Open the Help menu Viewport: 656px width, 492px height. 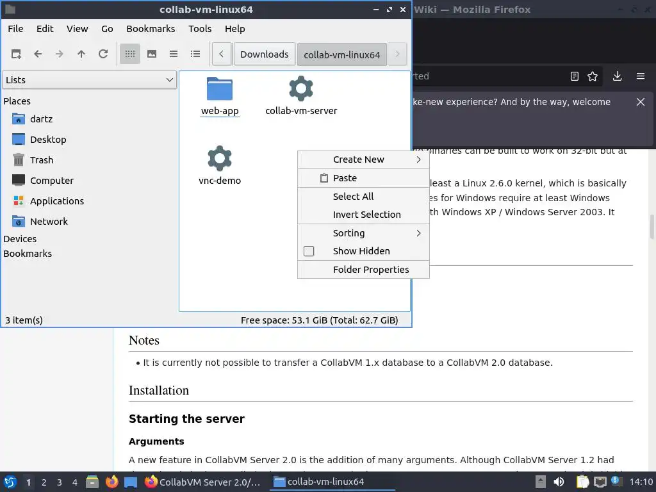[x=234, y=29]
